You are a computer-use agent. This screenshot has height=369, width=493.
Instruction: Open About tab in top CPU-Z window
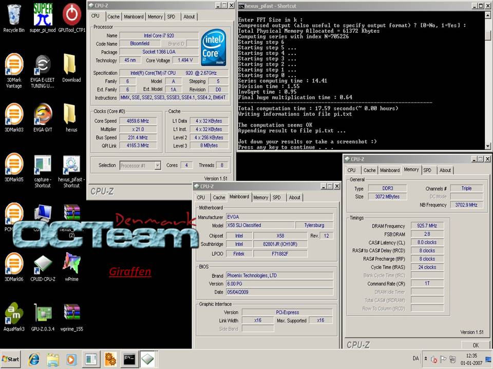tap(189, 16)
